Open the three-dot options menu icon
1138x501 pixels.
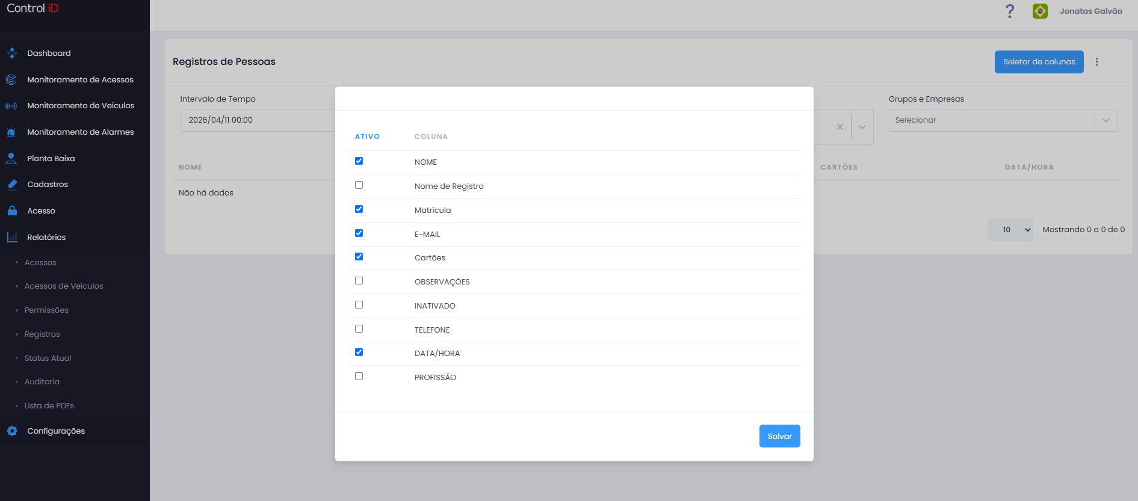pyautogui.click(x=1096, y=62)
